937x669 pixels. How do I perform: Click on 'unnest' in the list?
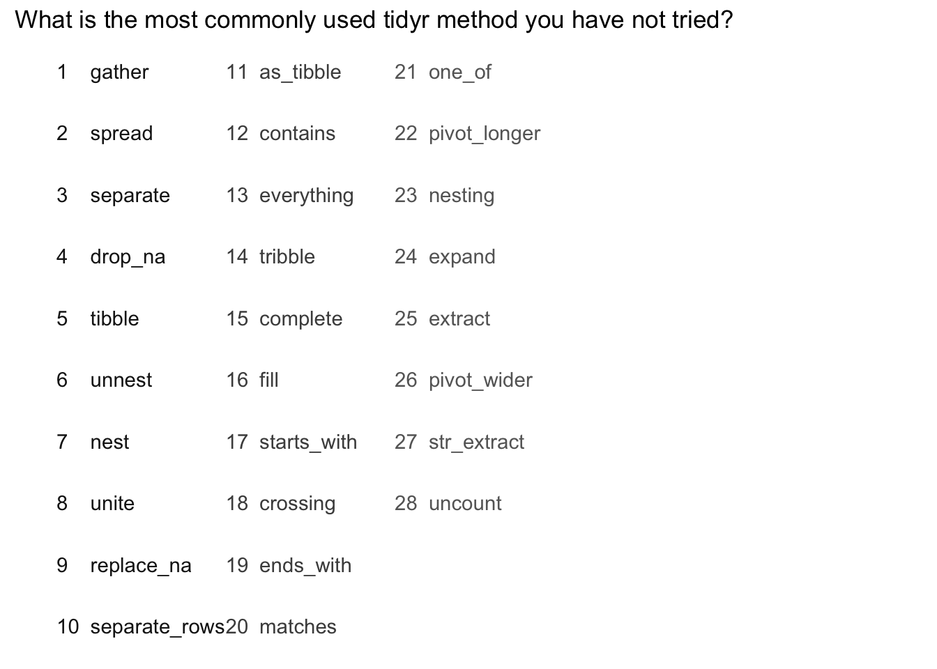(121, 380)
